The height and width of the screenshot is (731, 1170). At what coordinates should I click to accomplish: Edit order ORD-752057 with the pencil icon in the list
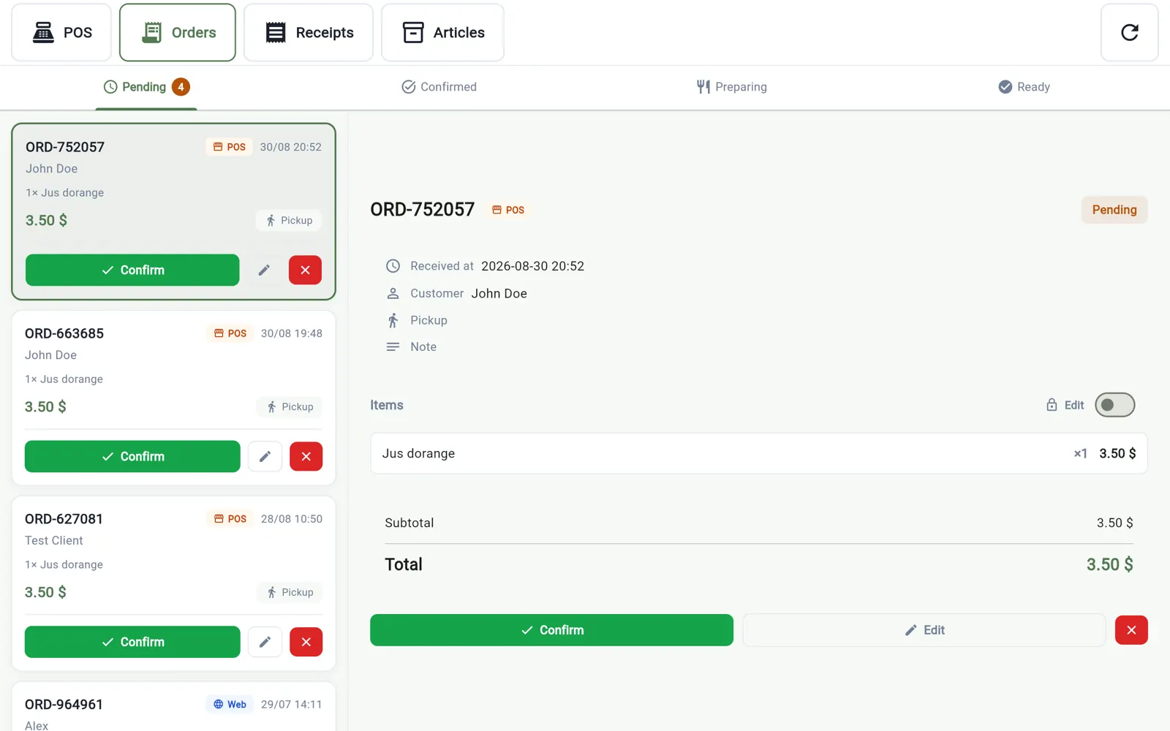(264, 270)
